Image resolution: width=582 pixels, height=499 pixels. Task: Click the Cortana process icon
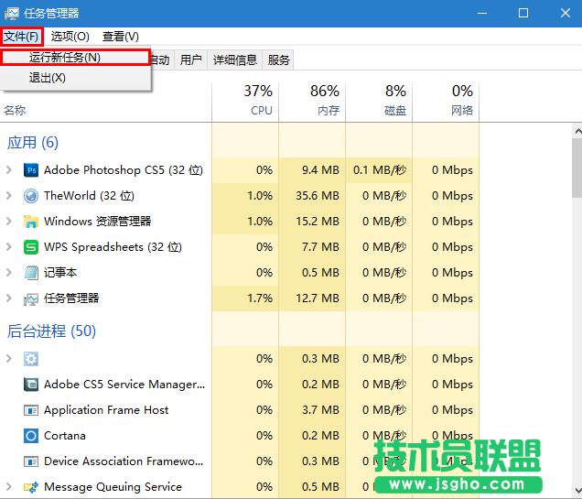pyautogui.click(x=31, y=436)
